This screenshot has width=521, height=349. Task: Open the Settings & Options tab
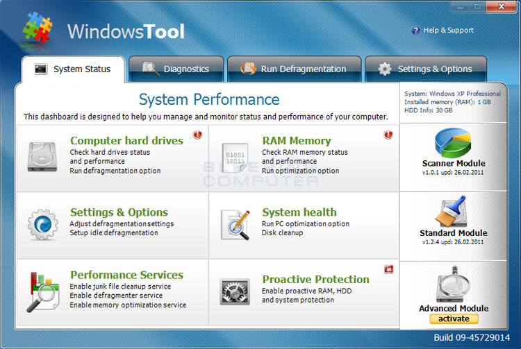tap(426, 69)
